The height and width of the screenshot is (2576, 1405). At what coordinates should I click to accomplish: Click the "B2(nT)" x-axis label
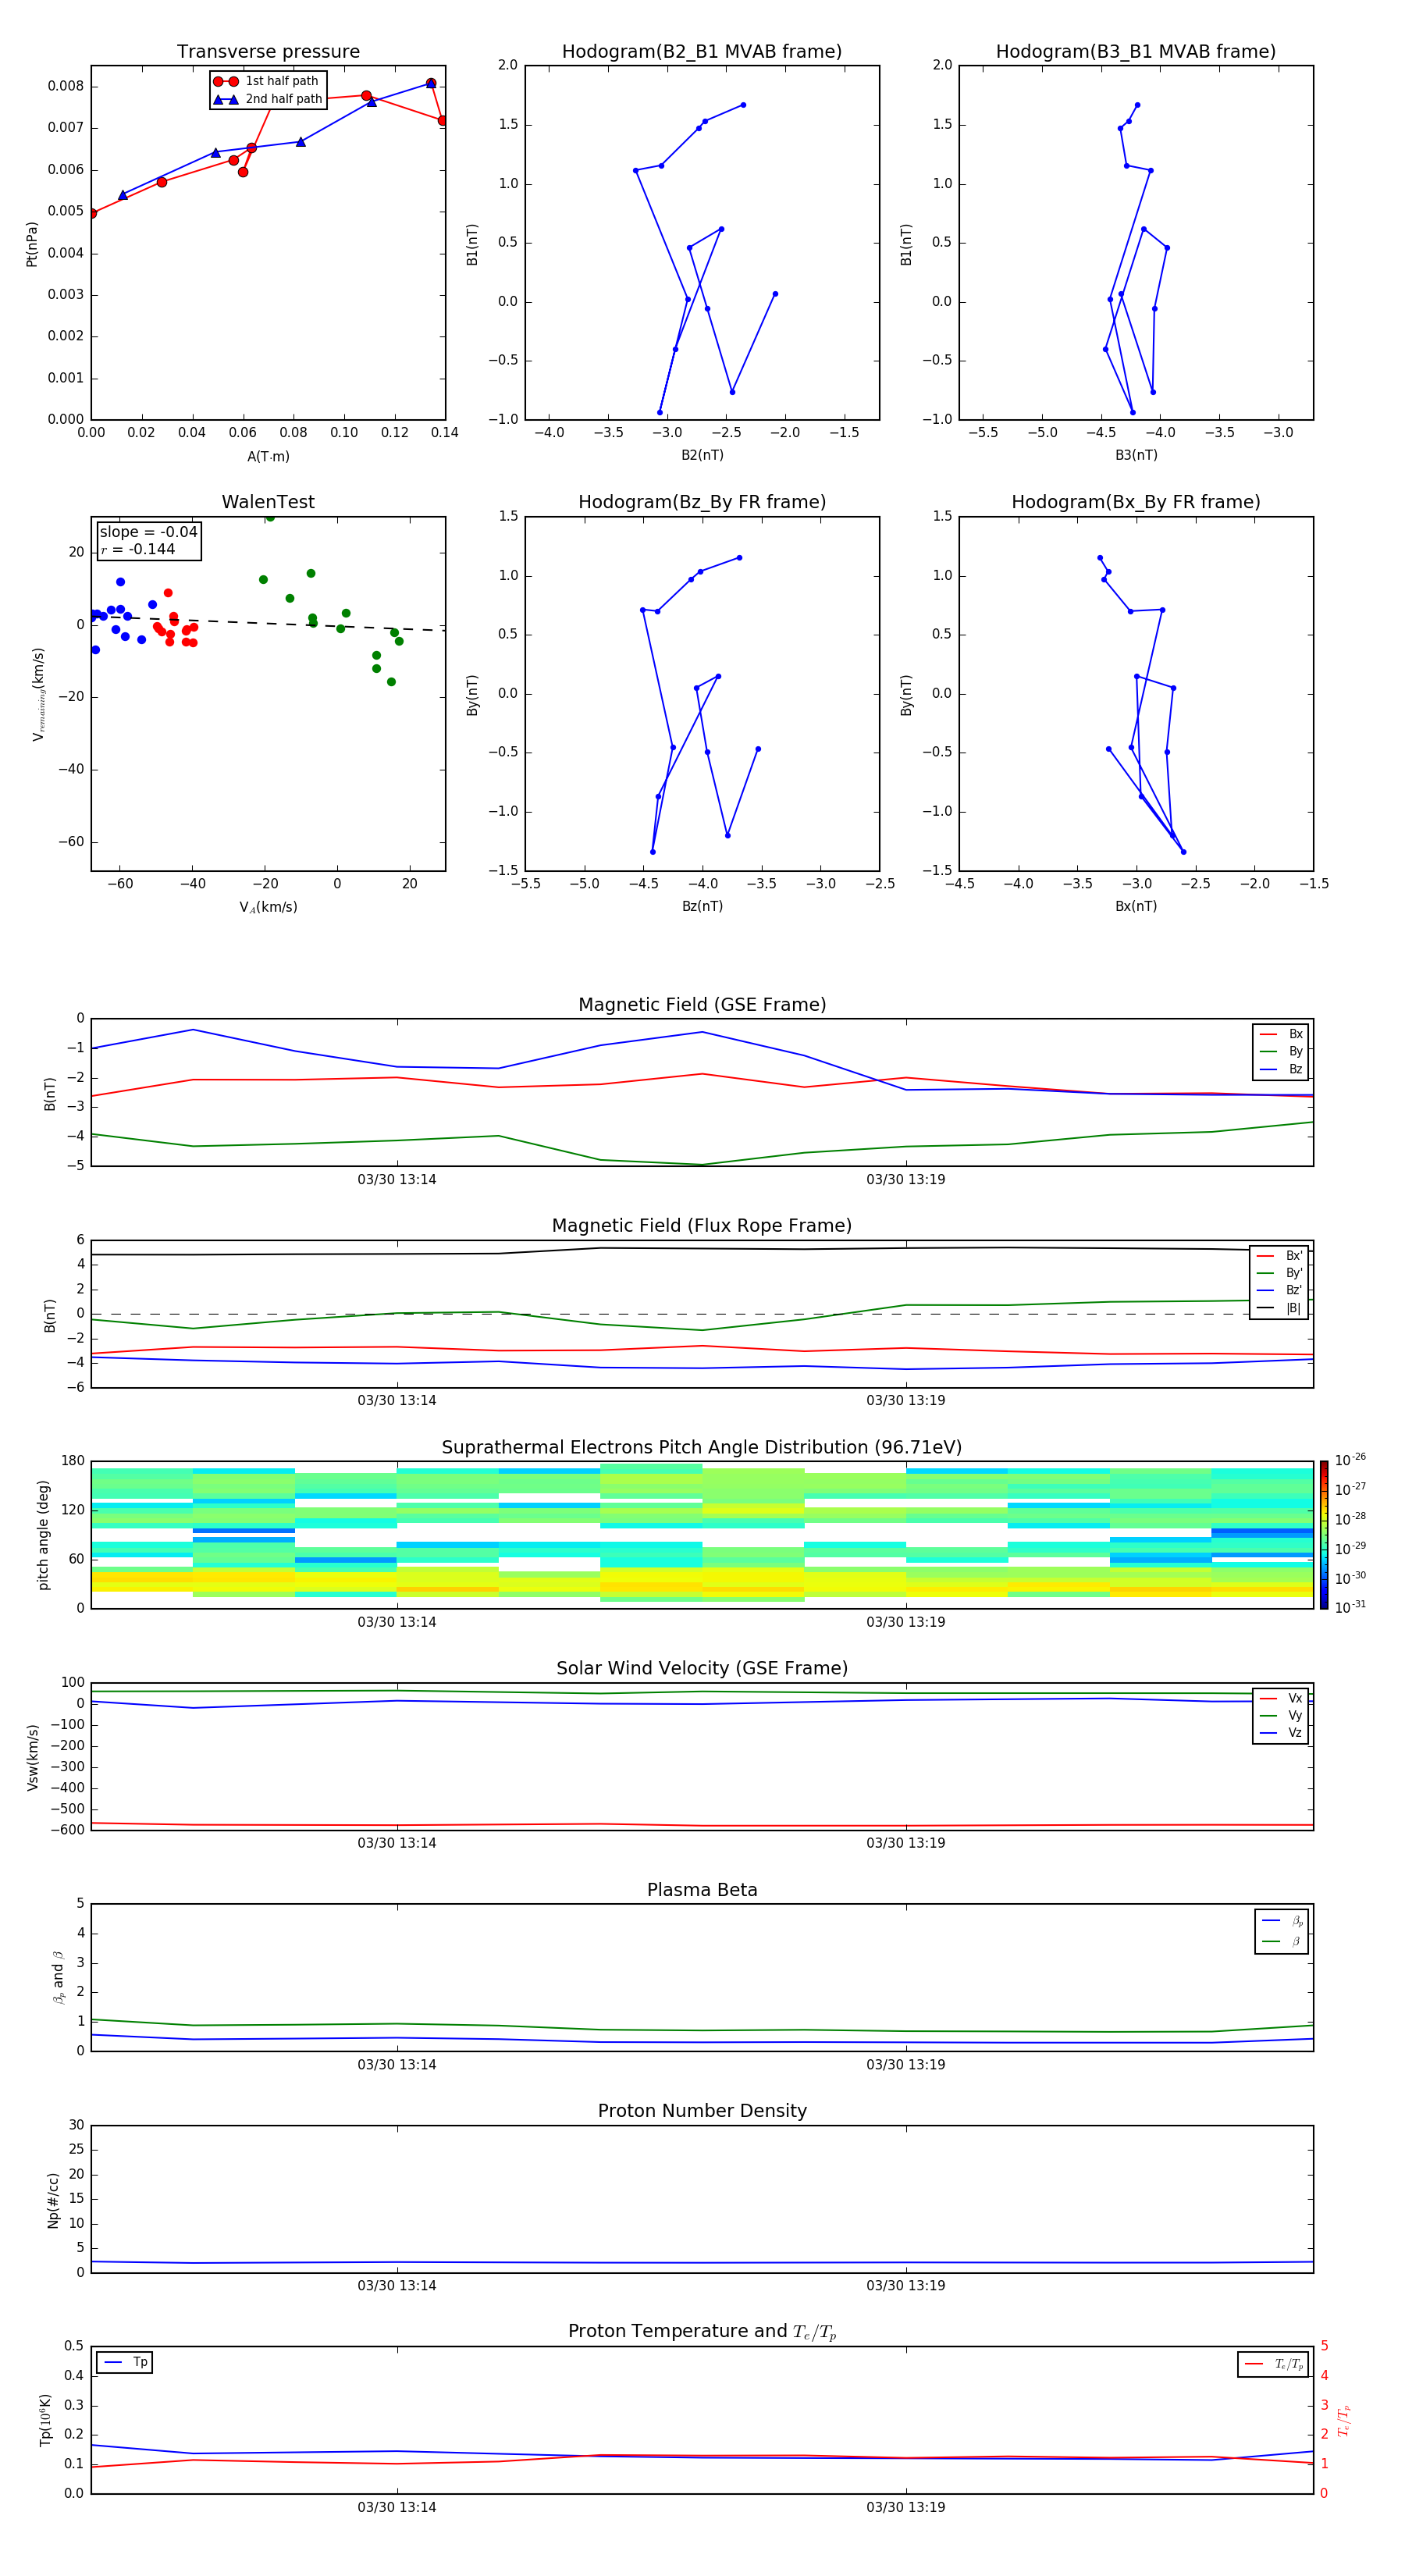tap(702, 455)
